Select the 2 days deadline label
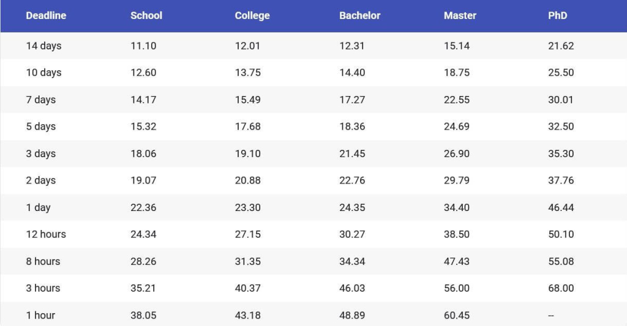This screenshot has height=326, width=627. tap(41, 180)
